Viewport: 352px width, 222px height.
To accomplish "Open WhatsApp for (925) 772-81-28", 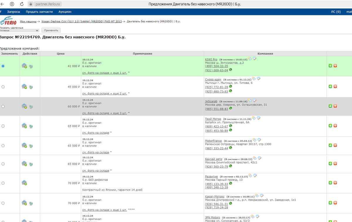I will click(x=231, y=86).
